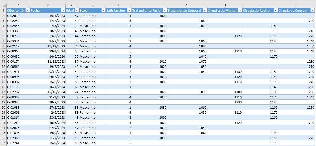Expand the Edad filter arrow
The image size is (316, 146).
click(x=77, y=10)
